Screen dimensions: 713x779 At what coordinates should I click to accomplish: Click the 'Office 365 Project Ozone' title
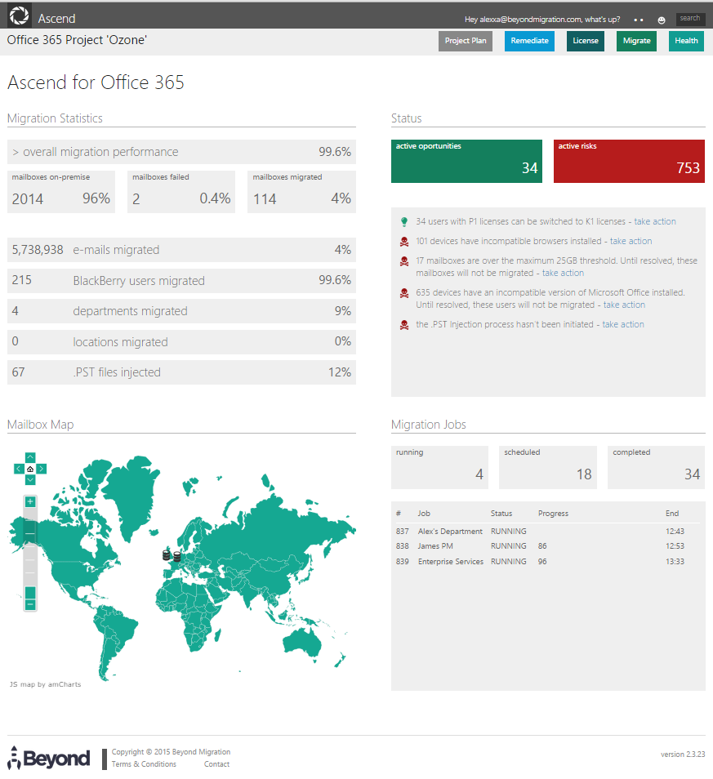pos(77,40)
